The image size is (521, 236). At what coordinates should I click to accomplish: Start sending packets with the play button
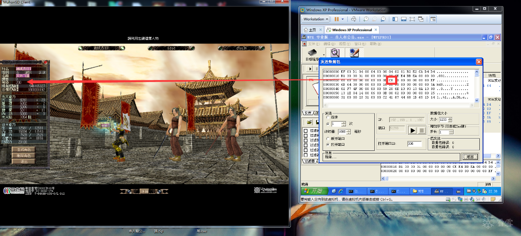[412, 130]
